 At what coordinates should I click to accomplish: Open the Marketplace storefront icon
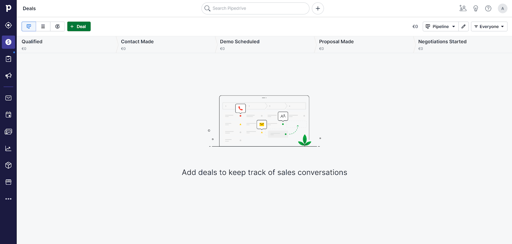point(8,182)
